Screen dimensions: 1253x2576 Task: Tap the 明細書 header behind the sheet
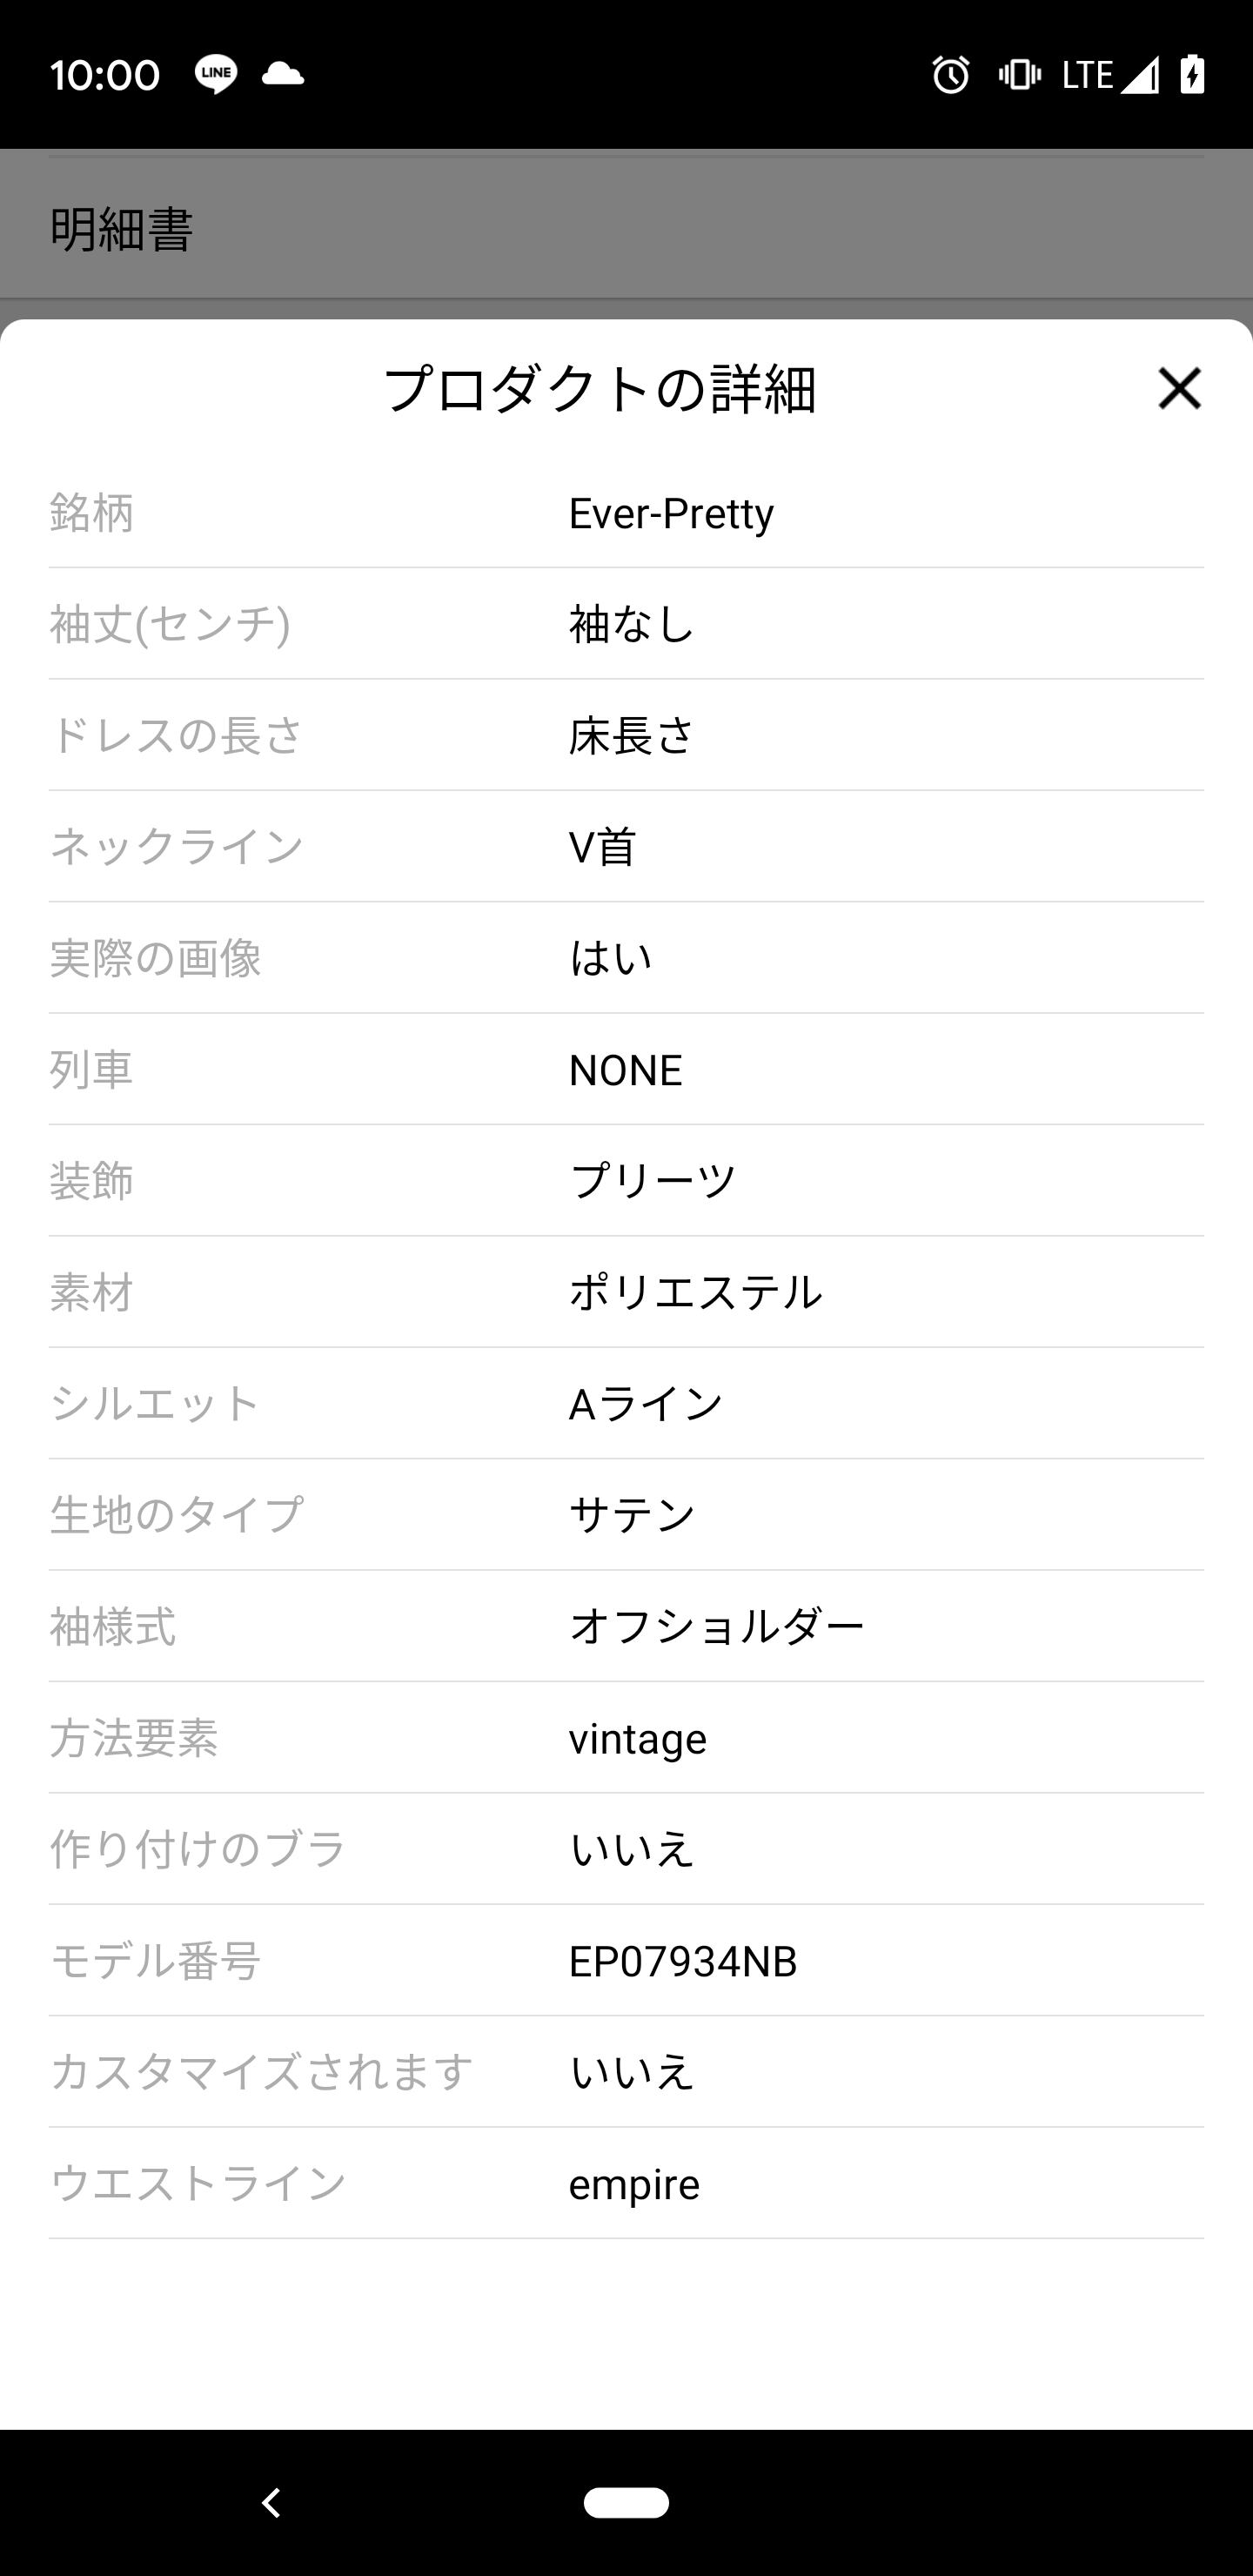(x=122, y=229)
